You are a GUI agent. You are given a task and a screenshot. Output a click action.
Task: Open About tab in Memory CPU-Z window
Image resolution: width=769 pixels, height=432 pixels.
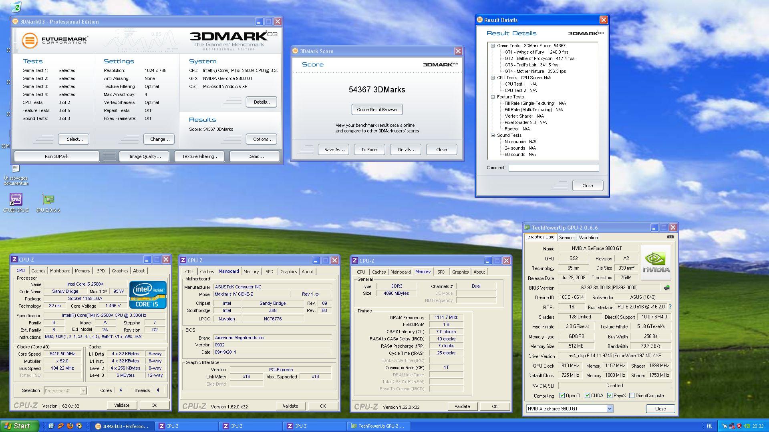click(479, 272)
